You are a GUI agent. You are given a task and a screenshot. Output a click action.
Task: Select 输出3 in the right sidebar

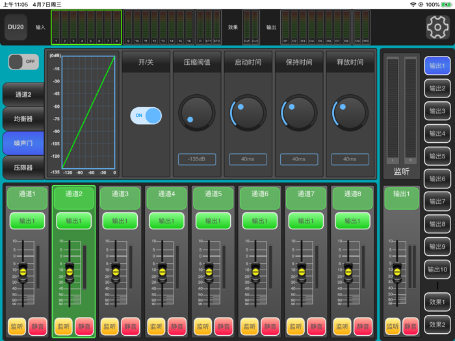point(437,111)
